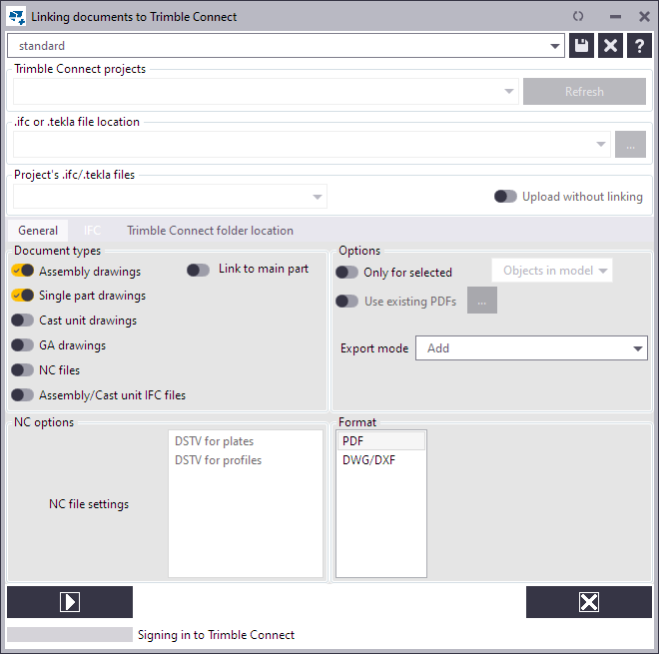Open Export mode Add dropdown
The width and height of the screenshot is (659, 654).
point(531,348)
